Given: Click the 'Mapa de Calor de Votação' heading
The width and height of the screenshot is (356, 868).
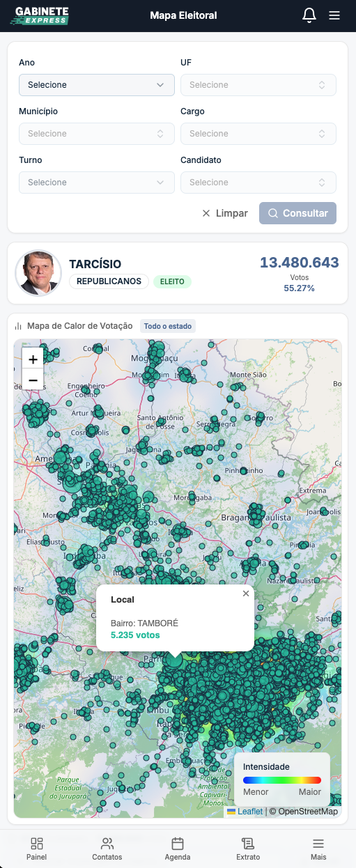Looking at the screenshot, I should click(x=79, y=326).
